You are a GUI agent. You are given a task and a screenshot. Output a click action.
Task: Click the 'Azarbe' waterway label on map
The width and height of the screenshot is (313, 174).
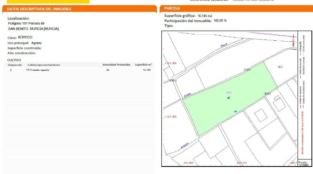pyautogui.click(x=187, y=95)
